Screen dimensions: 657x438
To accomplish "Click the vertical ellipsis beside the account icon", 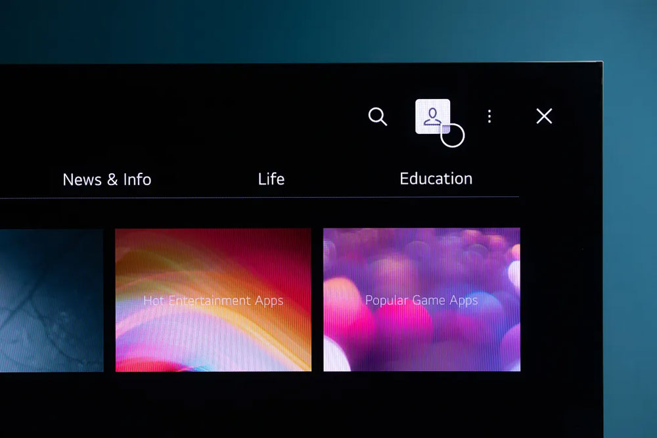I will (x=489, y=116).
